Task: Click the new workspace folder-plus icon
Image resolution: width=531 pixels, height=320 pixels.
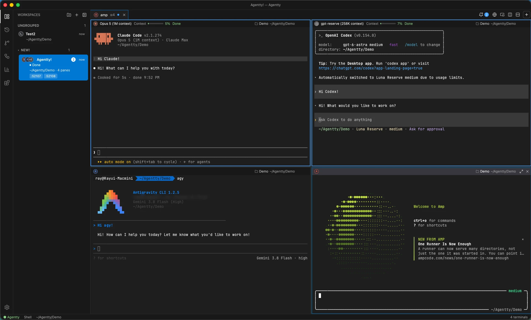Action: point(69,15)
